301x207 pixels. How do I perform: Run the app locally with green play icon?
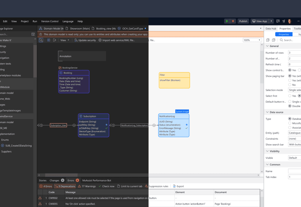click(227, 21)
